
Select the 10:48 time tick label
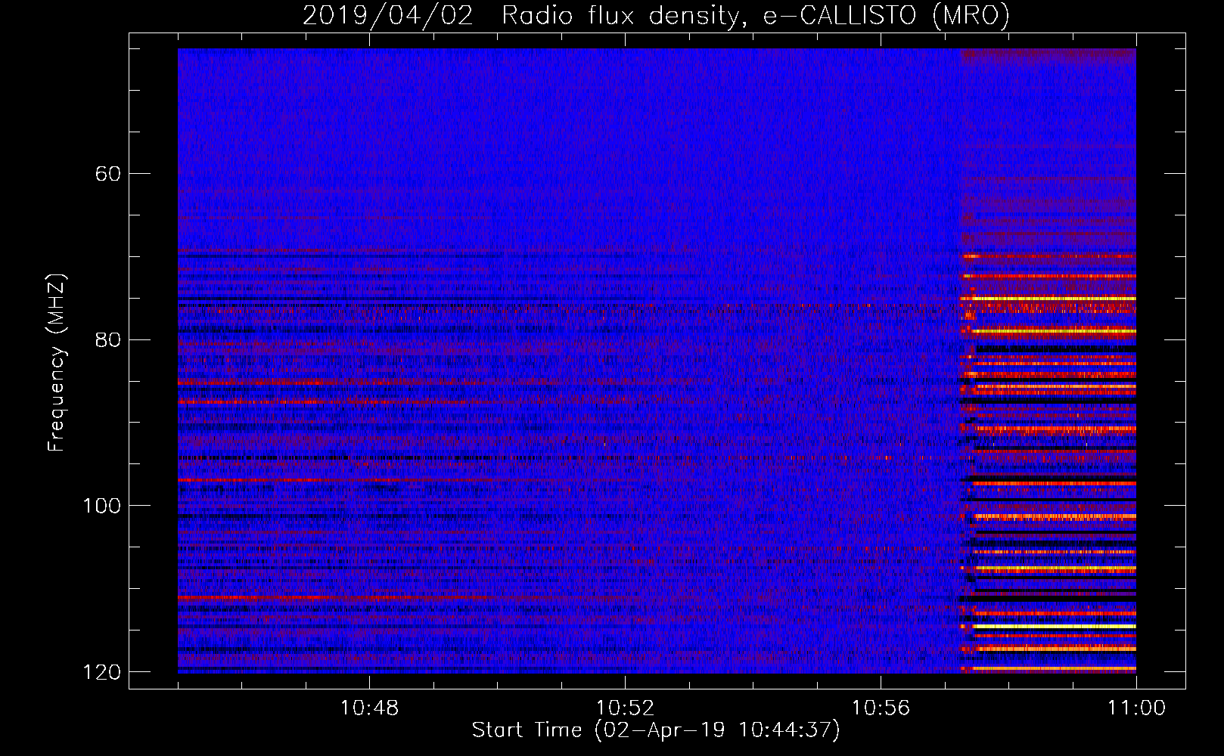click(369, 708)
